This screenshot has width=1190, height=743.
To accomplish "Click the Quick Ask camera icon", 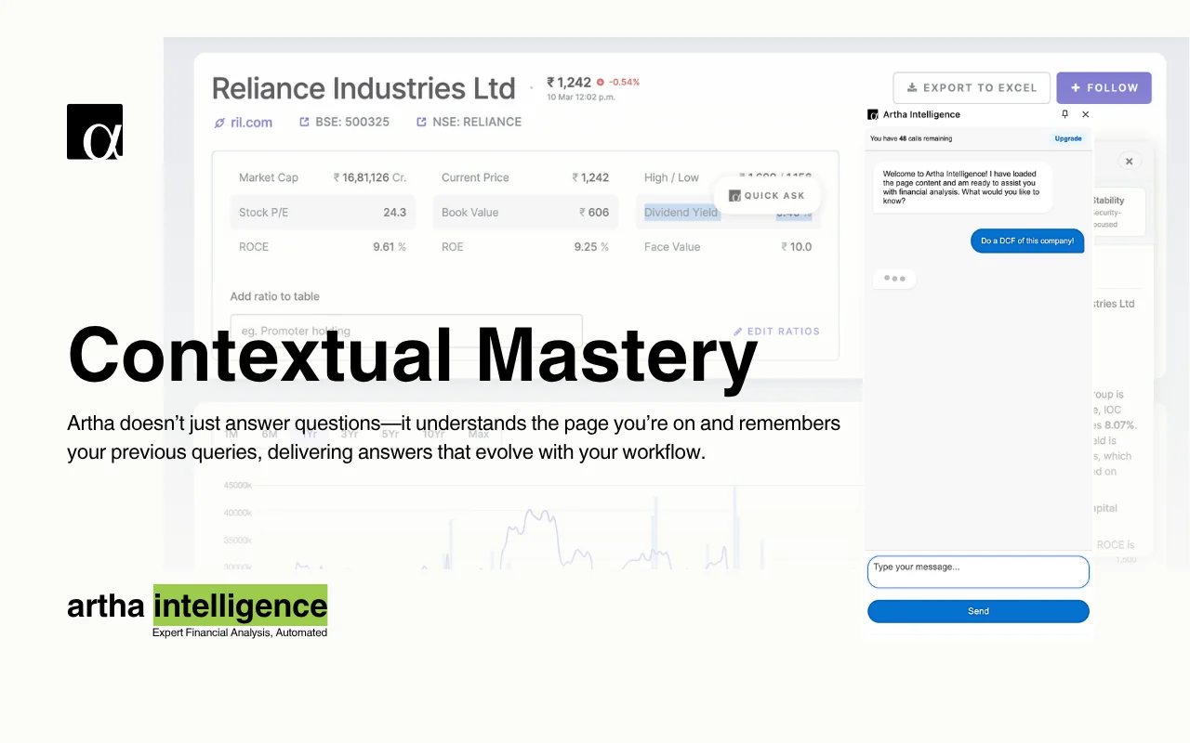I will (x=734, y=195).
